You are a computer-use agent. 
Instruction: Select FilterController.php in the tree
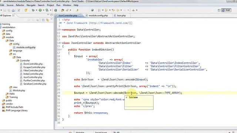pyautogui.click(x=33, y=71)
